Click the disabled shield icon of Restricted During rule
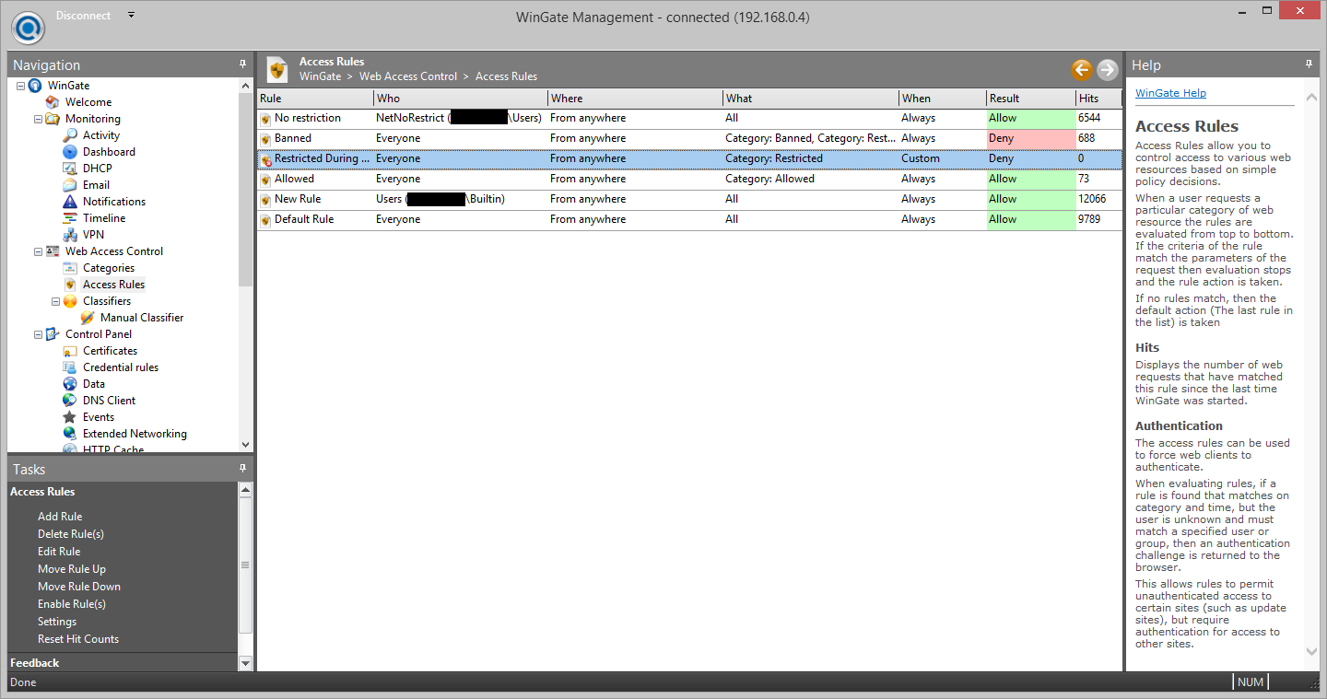This screenshot has width=1327, height=699. [265, 159]
